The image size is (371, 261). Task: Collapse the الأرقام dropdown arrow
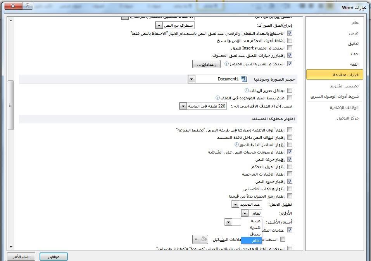[x=245, y=213]
